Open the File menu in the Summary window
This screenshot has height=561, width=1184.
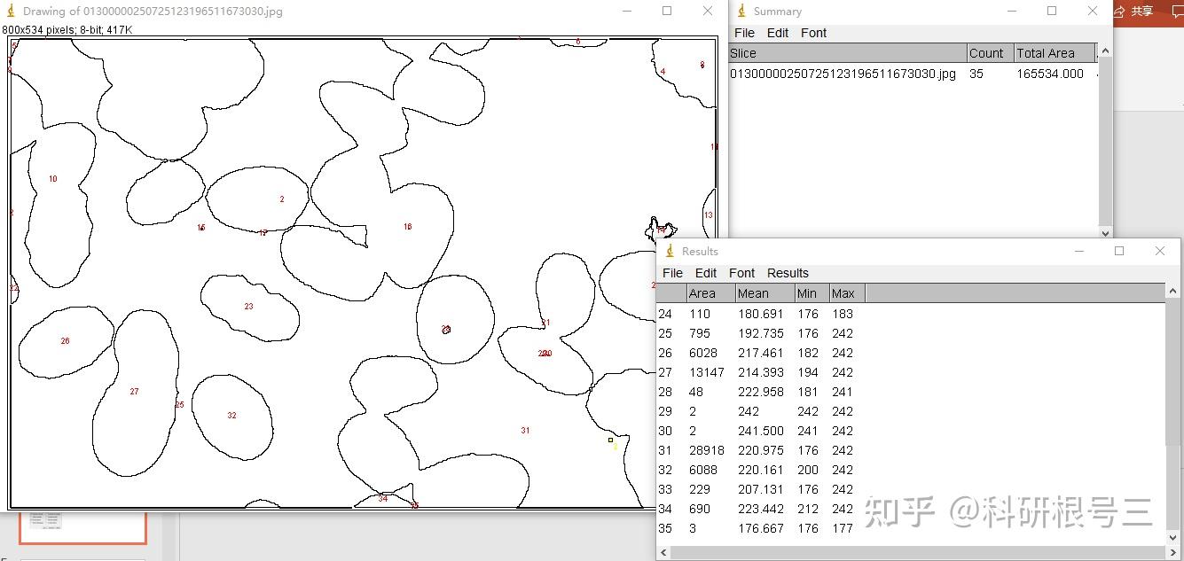click(745, 33)
